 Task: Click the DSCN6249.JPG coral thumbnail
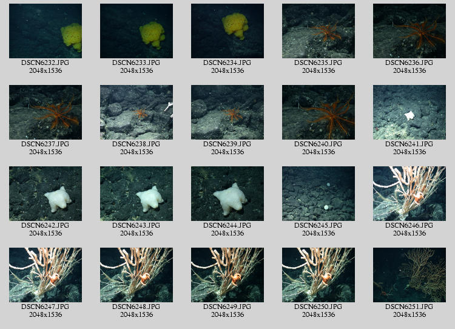click(x=227, y=275)
